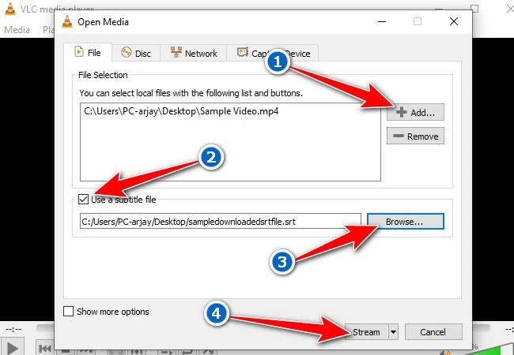Click the VLC cone icon in main window title
This screenshot has height=355, width=514.
click(x=10, y=9)
